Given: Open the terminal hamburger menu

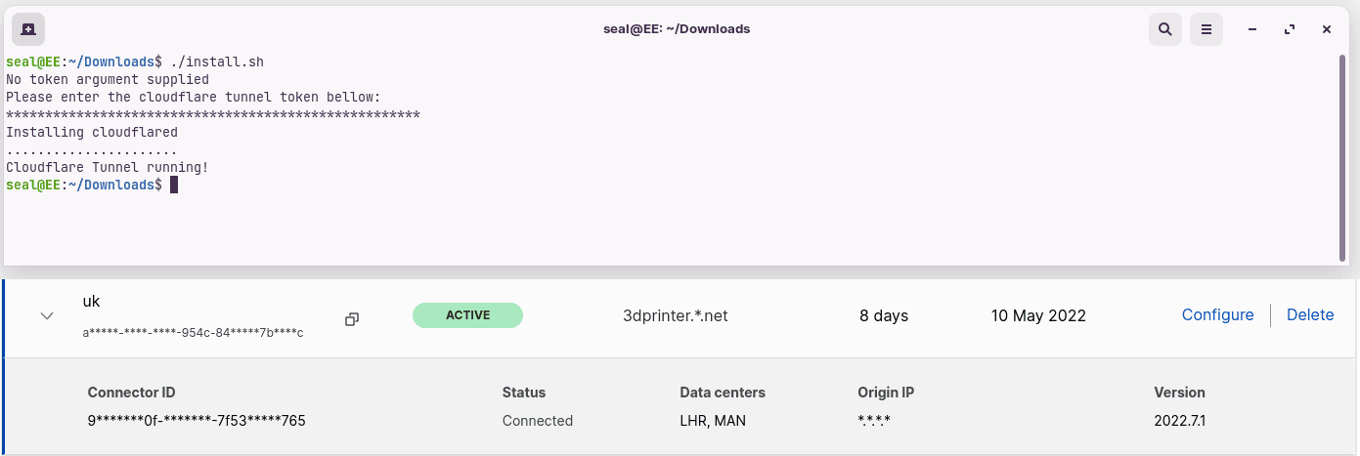Looking at the screenshot, I should [1206, 29].
